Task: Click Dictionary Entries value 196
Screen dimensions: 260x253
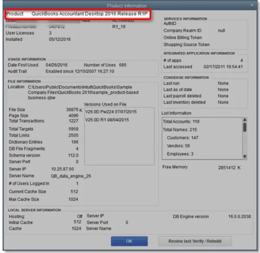Action: click(x=75, y=142)
